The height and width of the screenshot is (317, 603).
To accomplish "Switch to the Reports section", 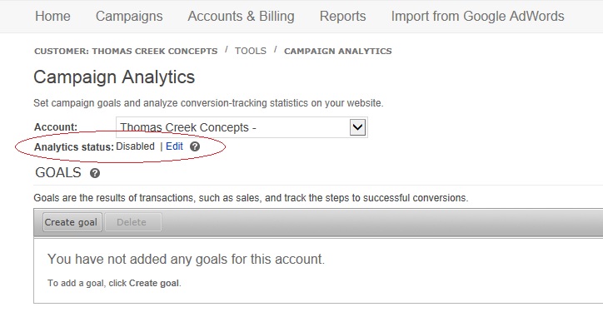I will (x=342, y=16).
